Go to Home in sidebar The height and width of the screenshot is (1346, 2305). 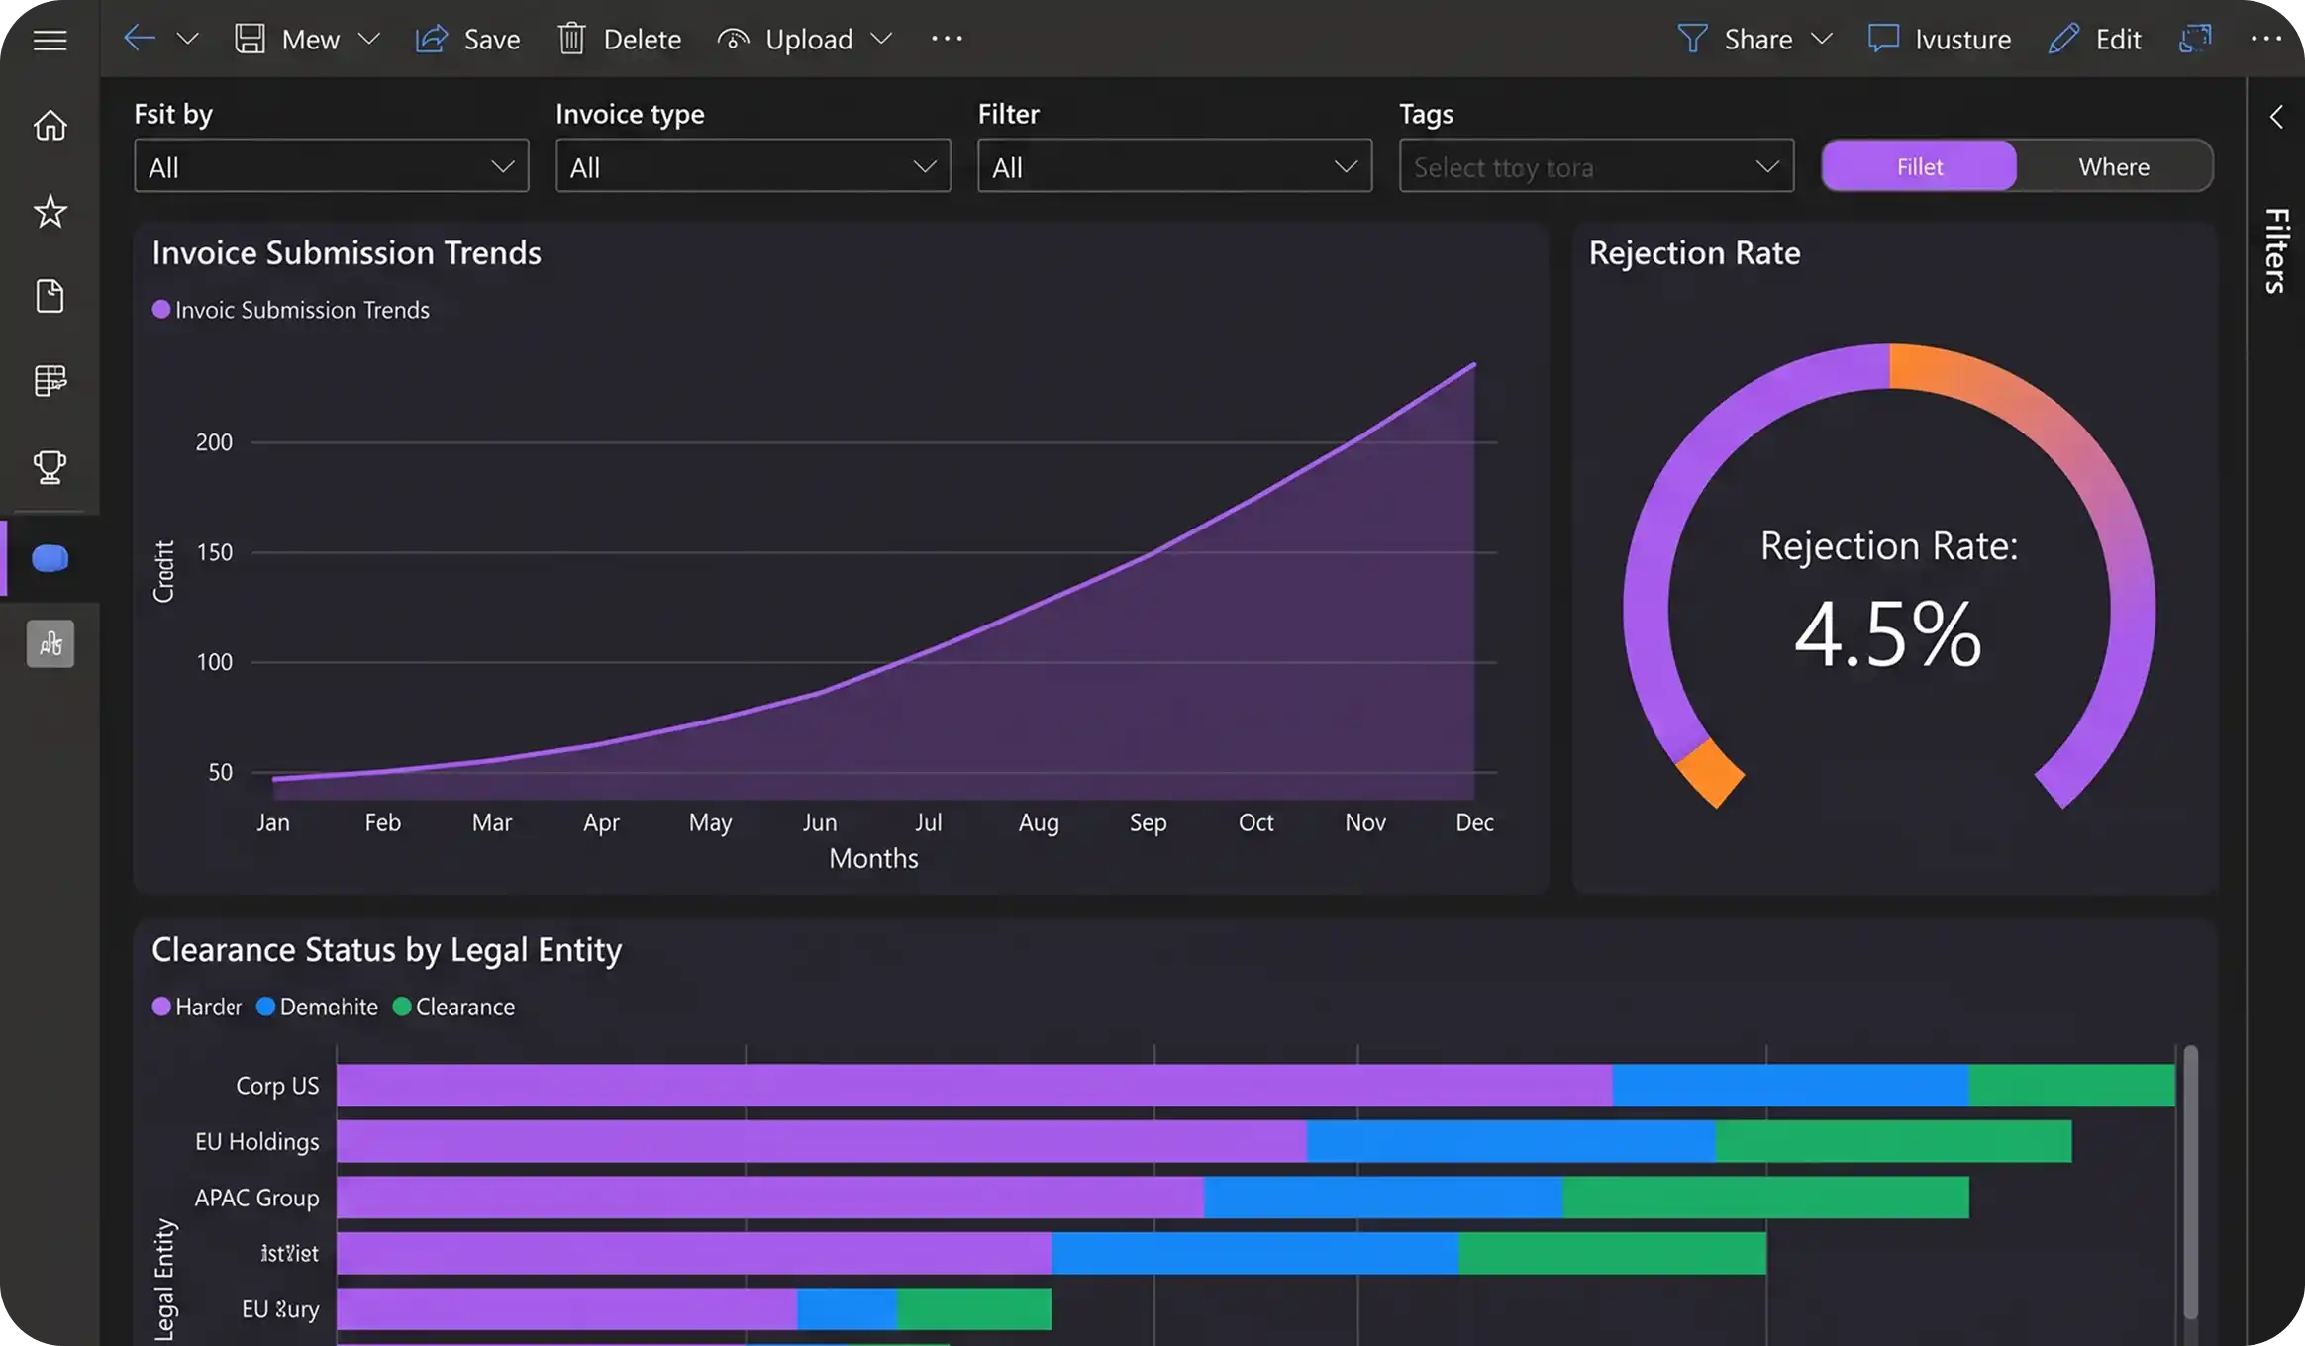point(50,126)
